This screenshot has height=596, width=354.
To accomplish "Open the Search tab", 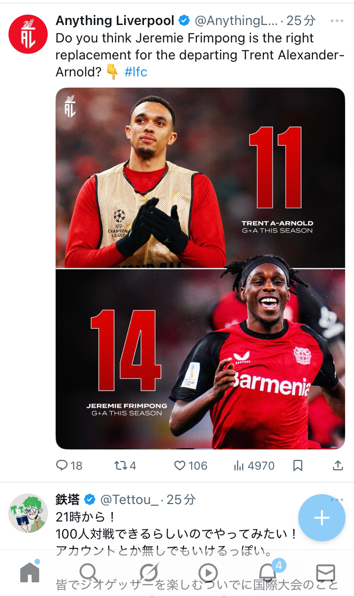I will pyautogui.click(x=89, y=573).
